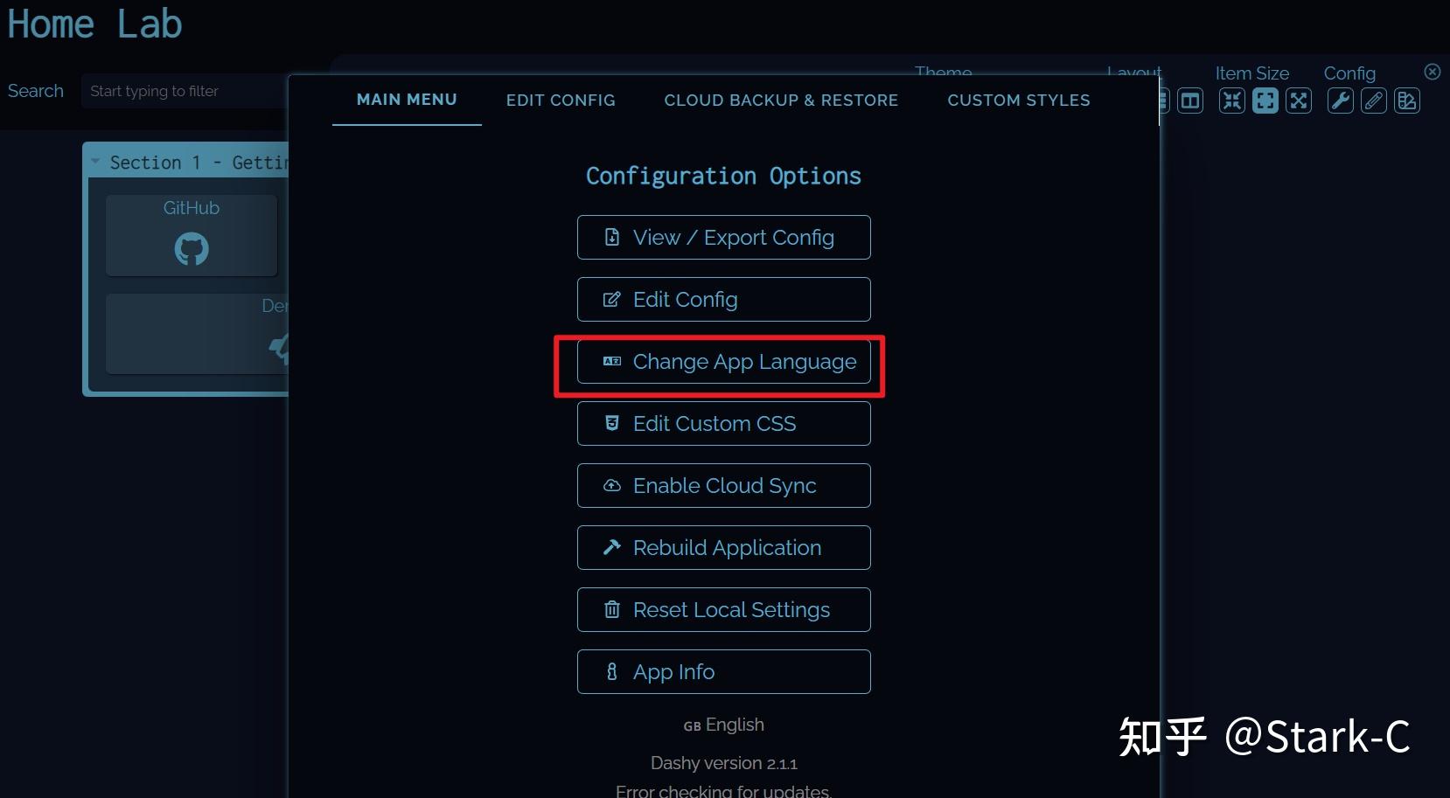Open the Edit Custom CSS option
The width and height of the screenshot is (1450, 798).
(723, 424)
